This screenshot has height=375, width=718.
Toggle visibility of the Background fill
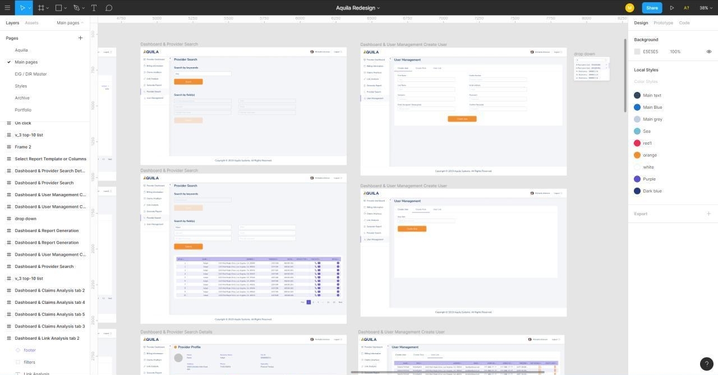point(708,51)
